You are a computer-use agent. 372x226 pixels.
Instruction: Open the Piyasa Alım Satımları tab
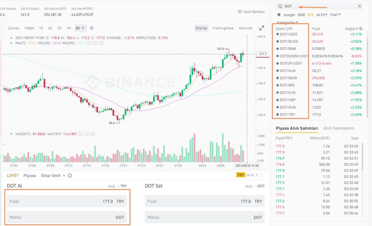pyautogui.click(x=297, y=128)
